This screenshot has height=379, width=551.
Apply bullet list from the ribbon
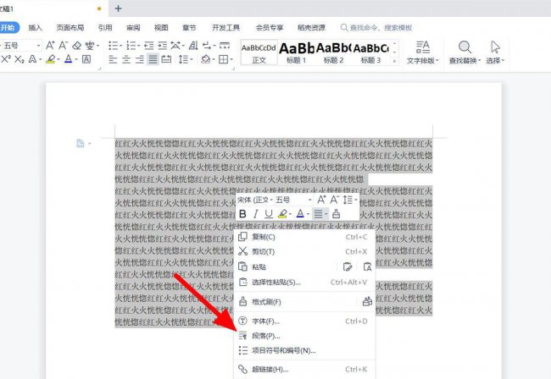click(113, 46)
